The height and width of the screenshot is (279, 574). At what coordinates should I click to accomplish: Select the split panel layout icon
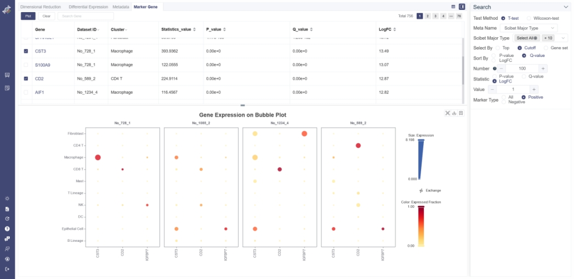462,7
